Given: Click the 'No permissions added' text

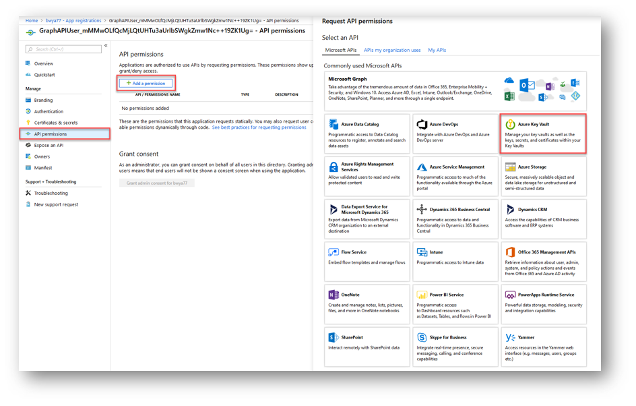Looking at the screenshot, I should pyautogui.click(x=146, y=109).
